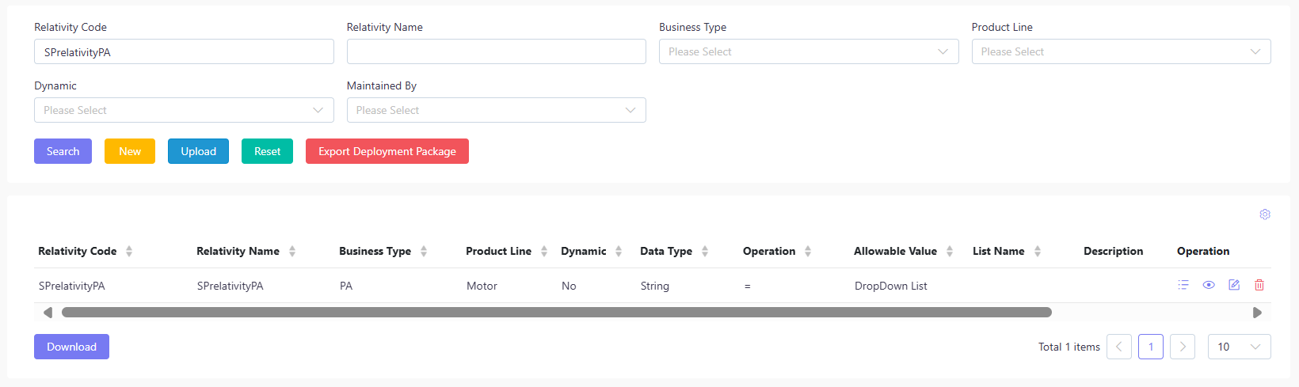Create a new relativity with New button
The width and height of the screenshot is (1299, 387).
(x=130, y=151)
